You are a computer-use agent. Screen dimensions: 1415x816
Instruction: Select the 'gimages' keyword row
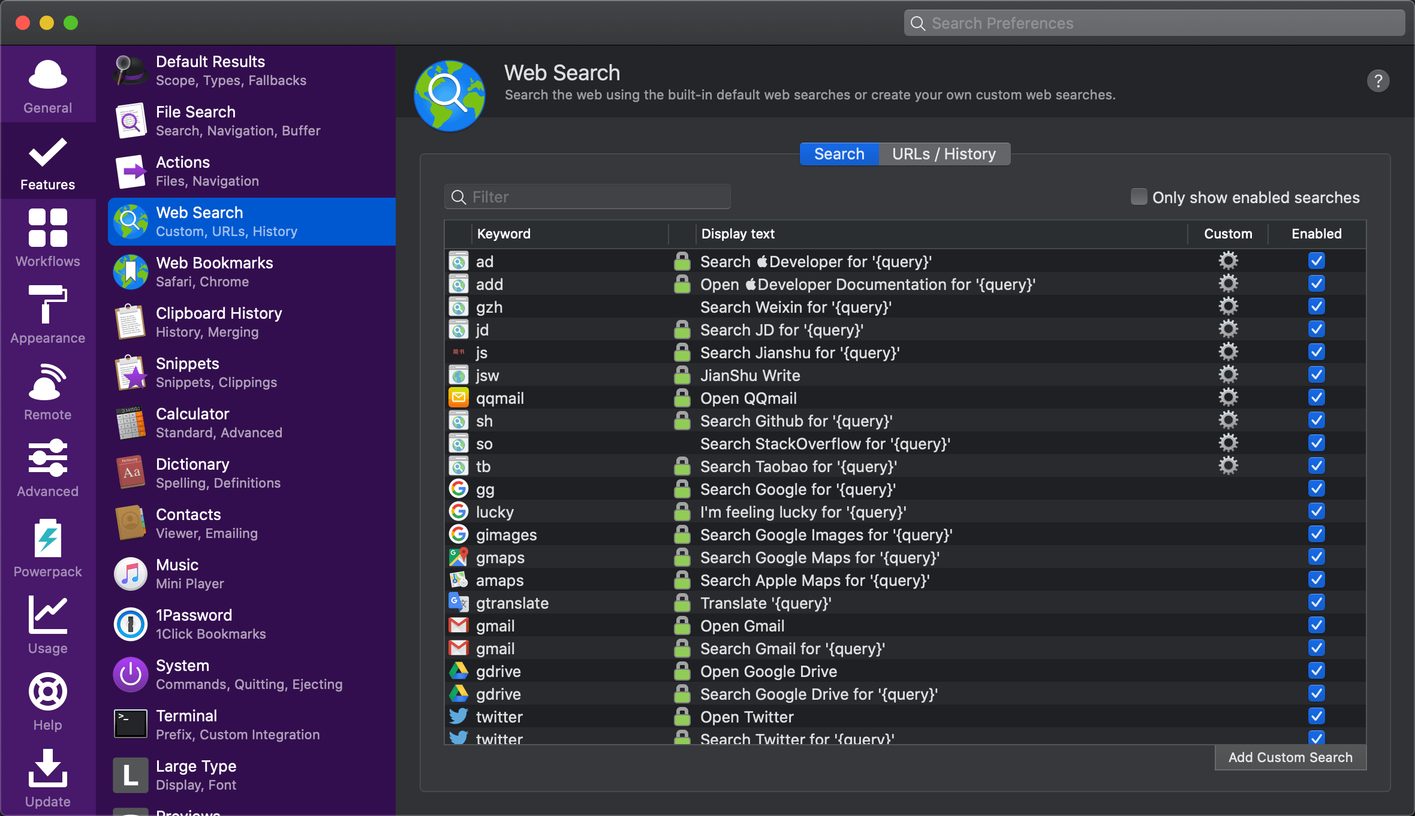coord(905,534)
